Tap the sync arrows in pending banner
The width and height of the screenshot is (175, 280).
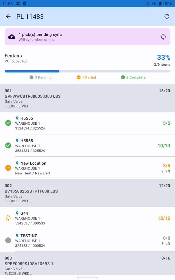[x=163, y=37]
